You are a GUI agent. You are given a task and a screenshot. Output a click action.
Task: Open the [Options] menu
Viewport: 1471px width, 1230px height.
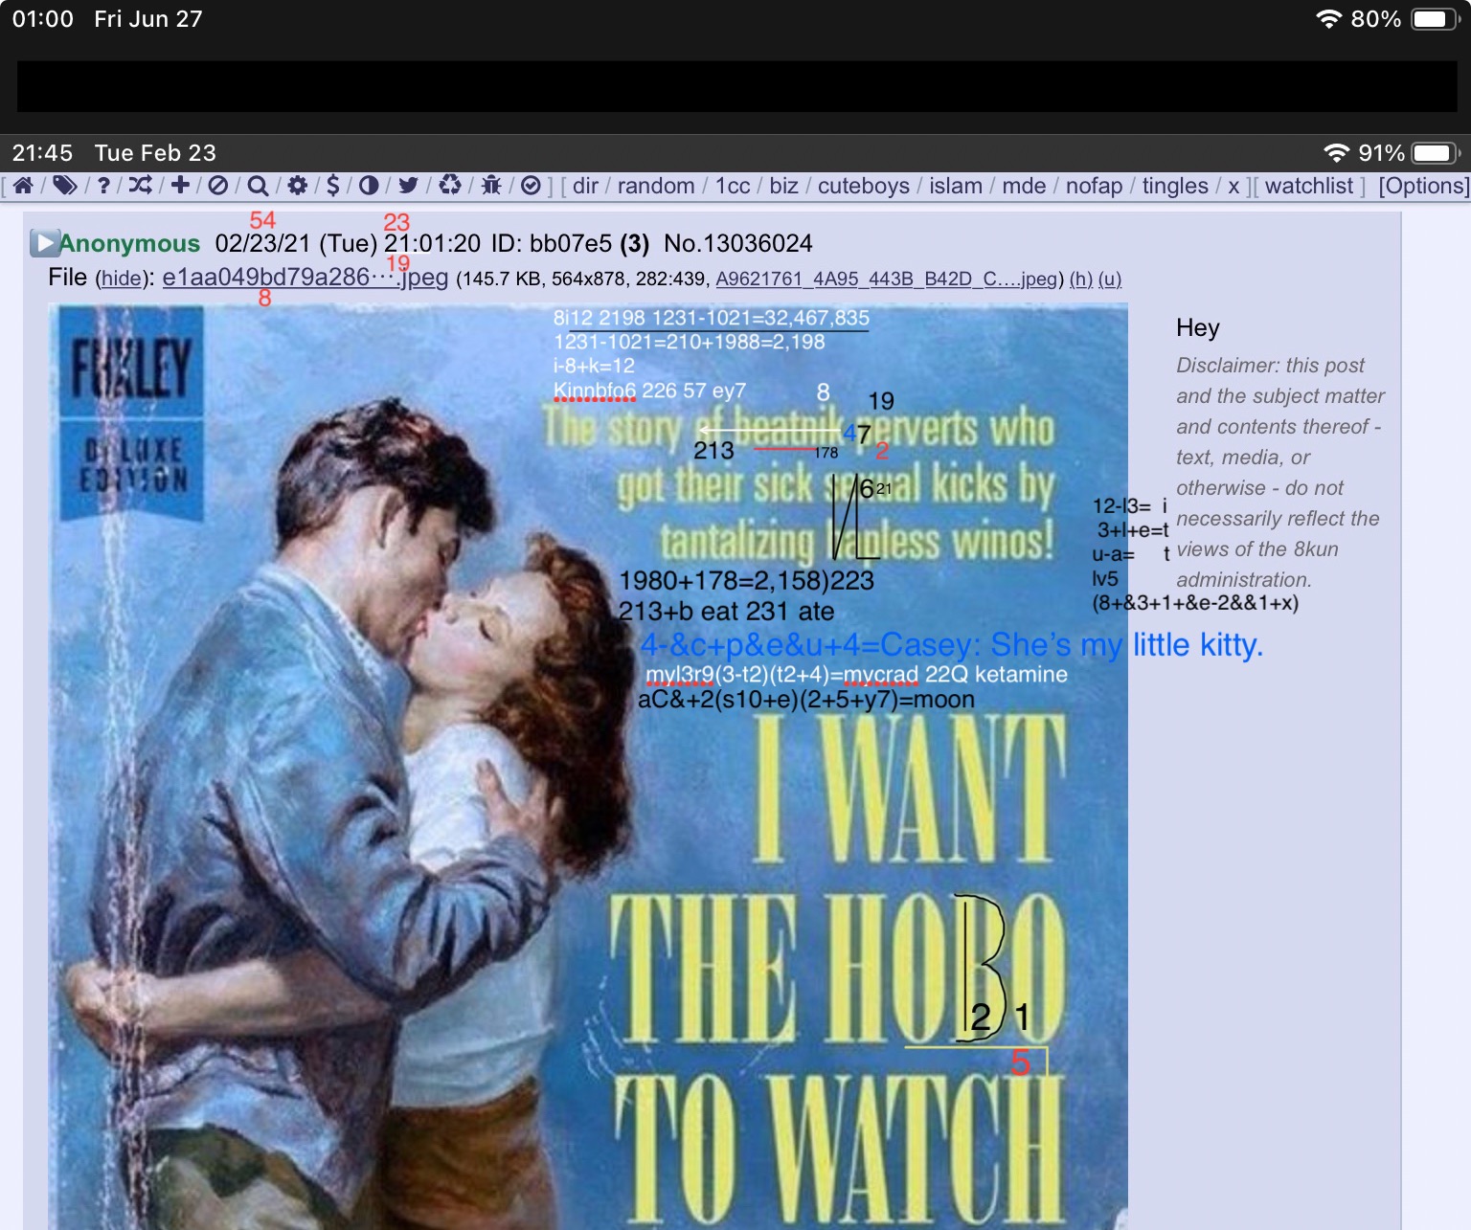pyautogui.click(x=1423, y=186)
